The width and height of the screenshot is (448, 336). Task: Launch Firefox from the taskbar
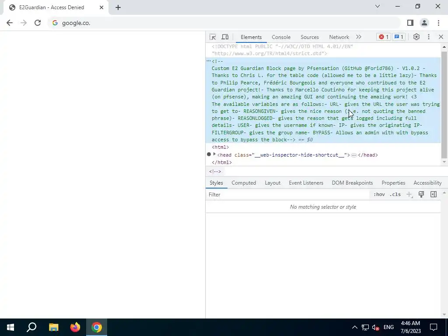point(75,327)
